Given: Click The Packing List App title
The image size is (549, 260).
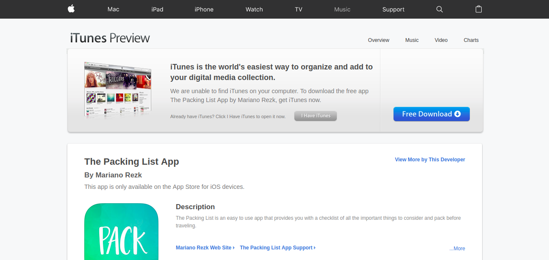Looking at the screenshot, I should tap(132, 162).
